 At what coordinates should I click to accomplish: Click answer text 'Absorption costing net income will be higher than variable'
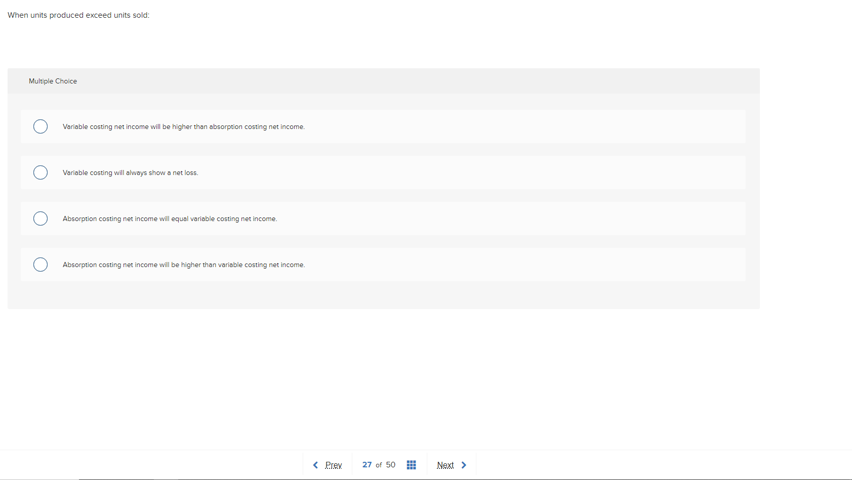pyautogui.click(x=184, y=265)
